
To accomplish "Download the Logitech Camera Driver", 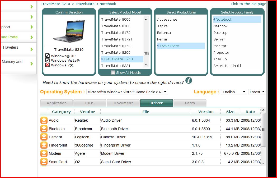I will [44, 137].
